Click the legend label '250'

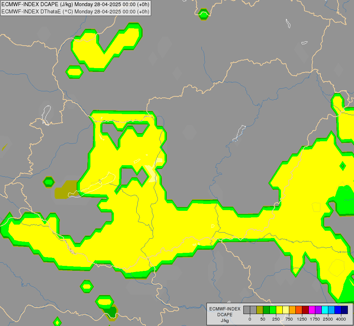point(276,319)
